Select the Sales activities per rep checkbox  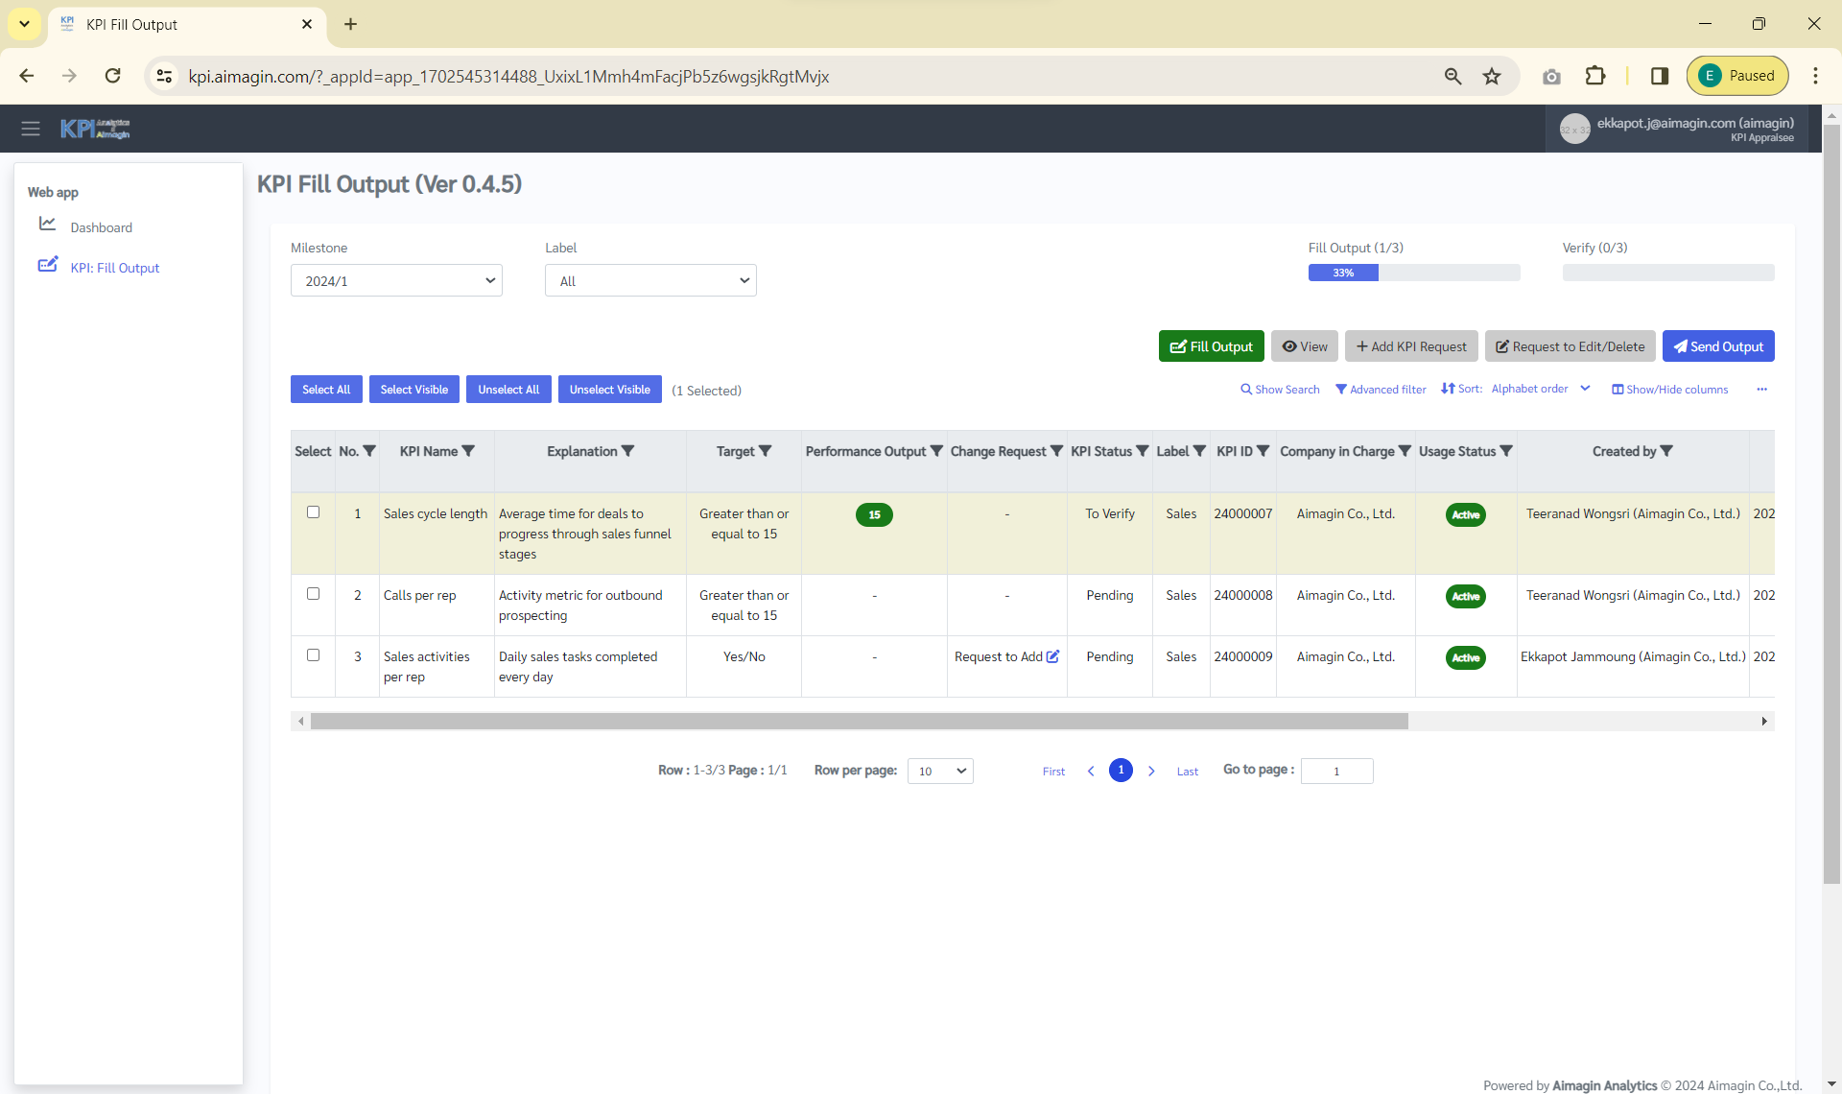[x=313, y=655]
